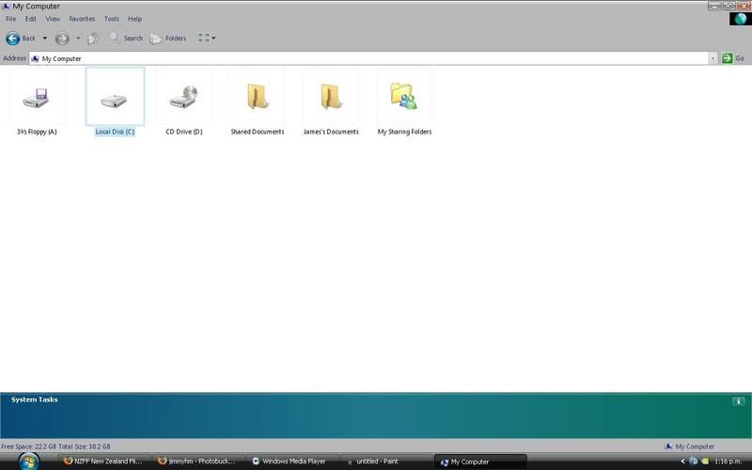Open My Sharing Folders icon
Screen dimensions: 752x470
(x=404, y=98)
